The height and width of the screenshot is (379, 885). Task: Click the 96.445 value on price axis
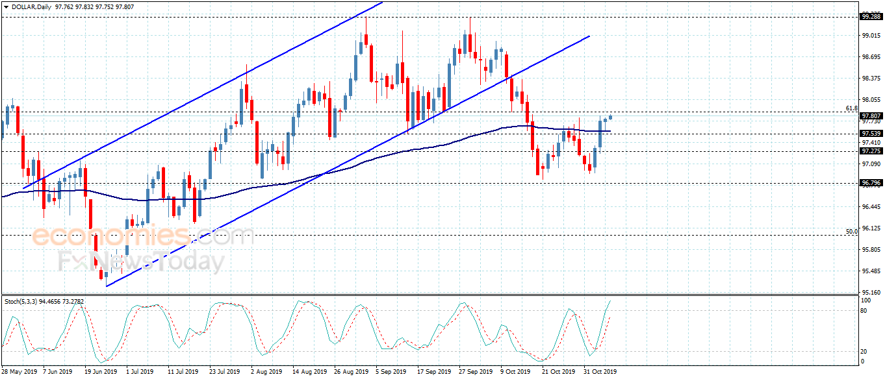[x=871, y=207]
